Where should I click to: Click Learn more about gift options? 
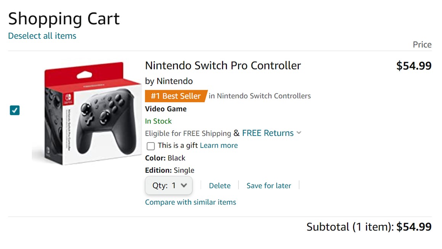pos(219,145)
